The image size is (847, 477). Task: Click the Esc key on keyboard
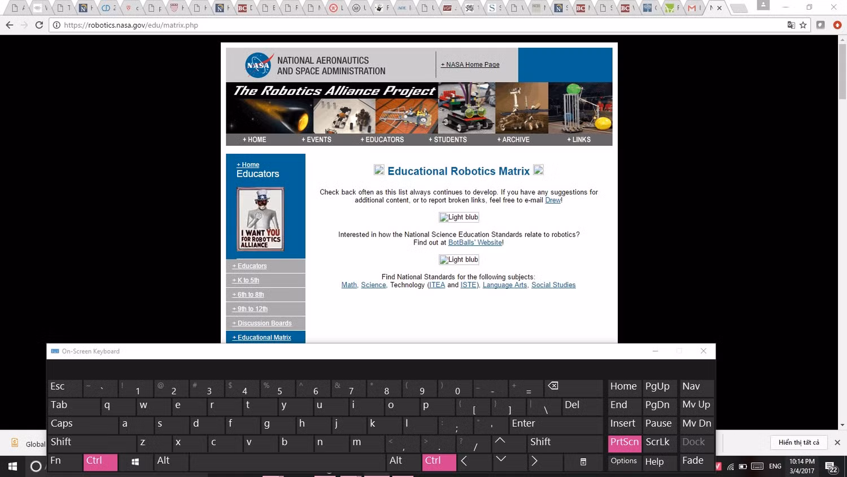[x=65, y=387]
